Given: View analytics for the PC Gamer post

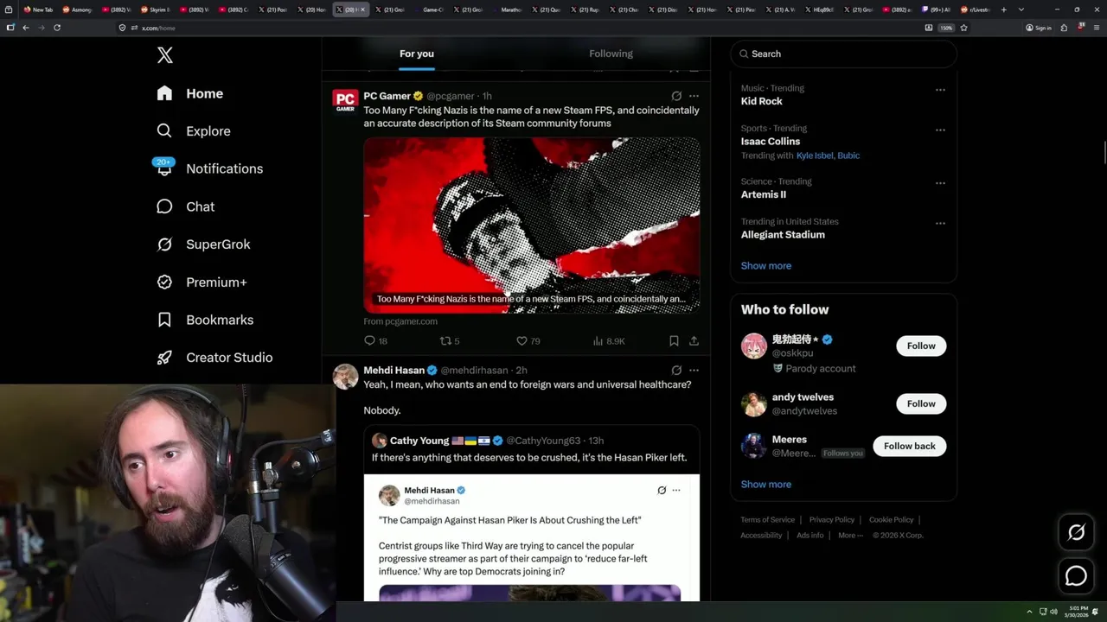Looking at the screenshot, I should click(609, 341).
